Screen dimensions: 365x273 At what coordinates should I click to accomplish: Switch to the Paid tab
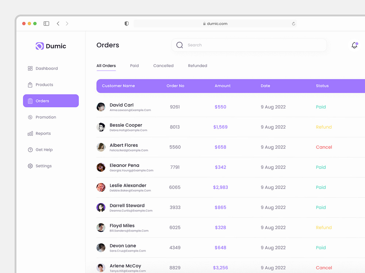point(134,66)
